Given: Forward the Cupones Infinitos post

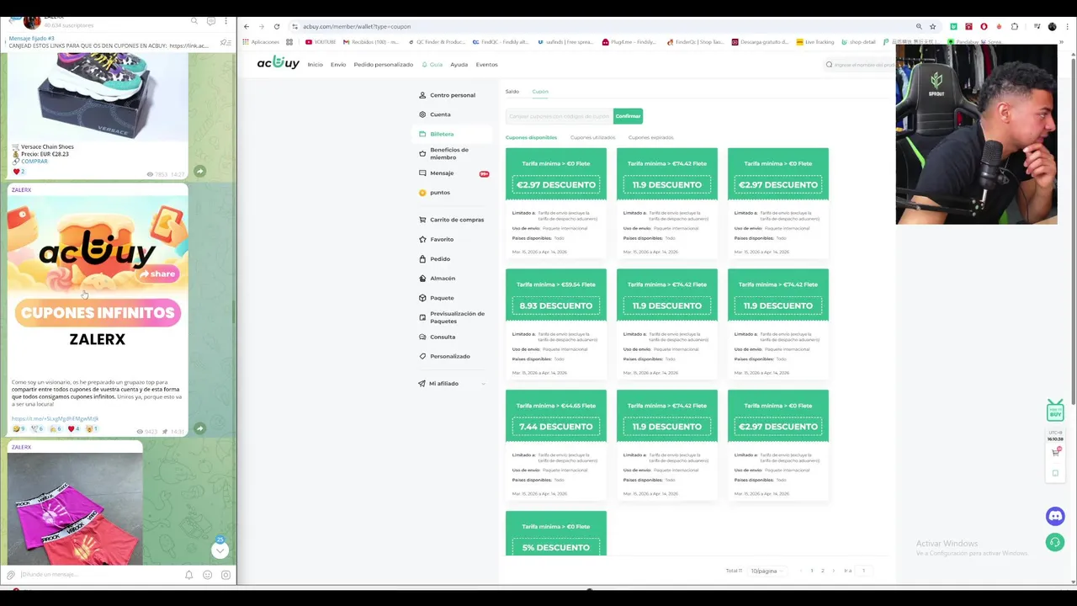Looking at the screenshot, I should point(199,428).
